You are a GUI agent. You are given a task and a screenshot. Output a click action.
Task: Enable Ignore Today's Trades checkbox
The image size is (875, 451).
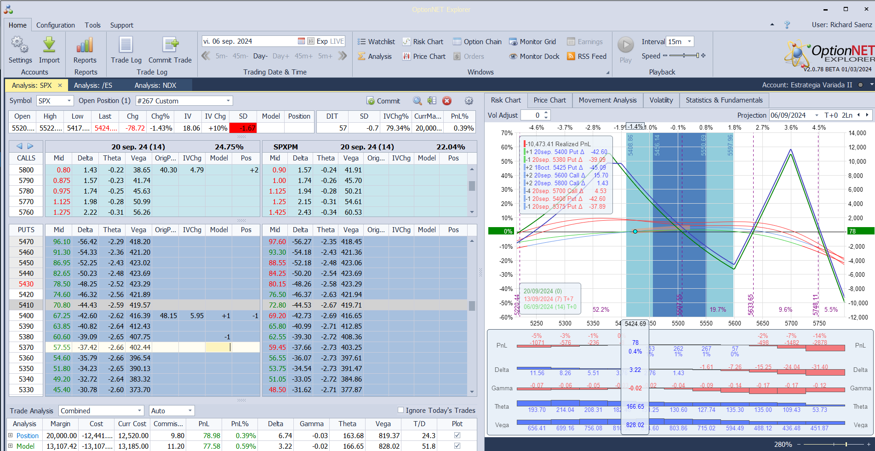[x=400, y=410]
